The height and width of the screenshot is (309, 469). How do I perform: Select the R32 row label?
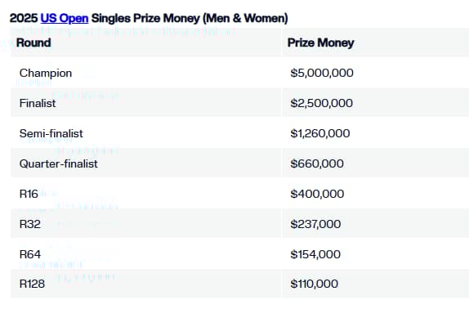tap(30, 224)
